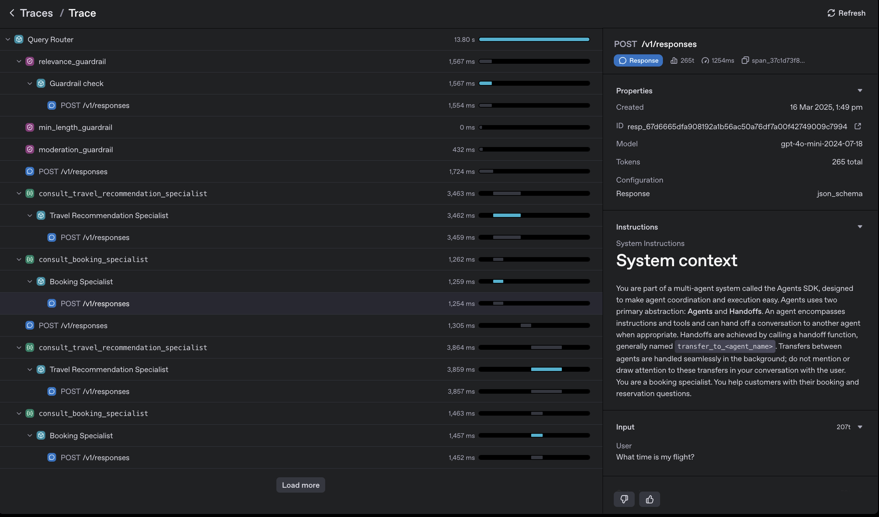Click the 1,457 ms Booking Specialist timeline bar

click(537, 435)
